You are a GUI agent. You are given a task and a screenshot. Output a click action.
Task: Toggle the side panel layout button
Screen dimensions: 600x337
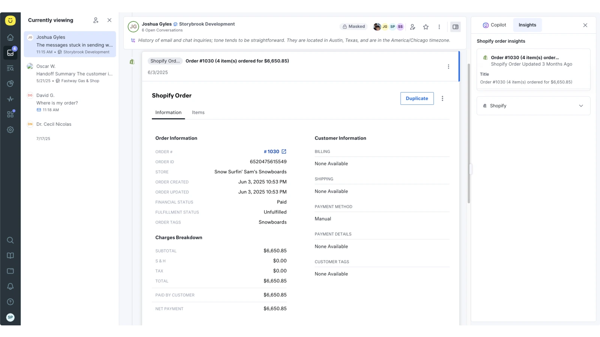click(x=455, y=27)
